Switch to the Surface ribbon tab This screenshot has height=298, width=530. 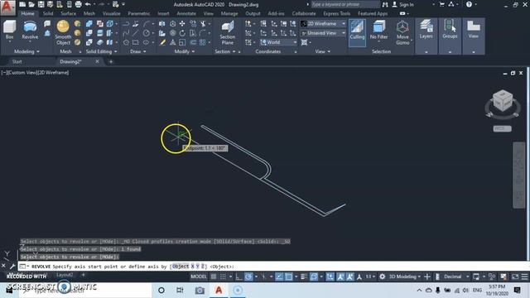69,14
